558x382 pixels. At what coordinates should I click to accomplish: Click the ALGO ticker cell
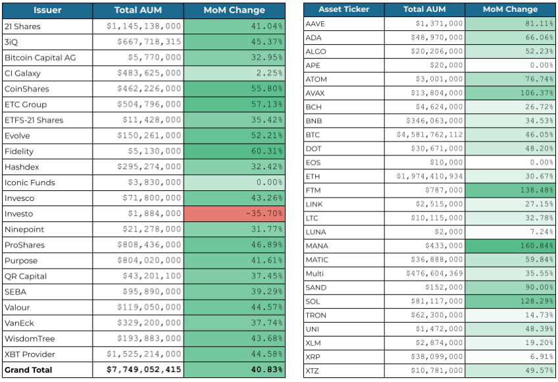[x=343, y=51]
